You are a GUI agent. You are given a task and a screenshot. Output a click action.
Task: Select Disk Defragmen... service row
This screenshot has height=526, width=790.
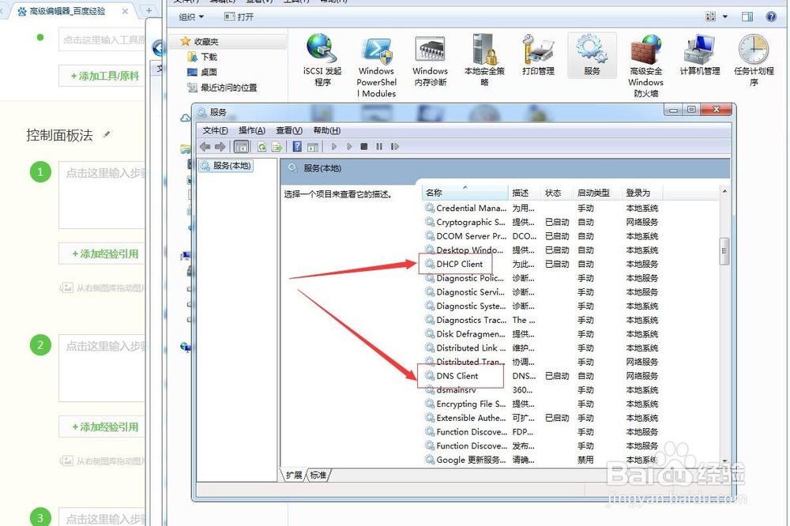542,334
